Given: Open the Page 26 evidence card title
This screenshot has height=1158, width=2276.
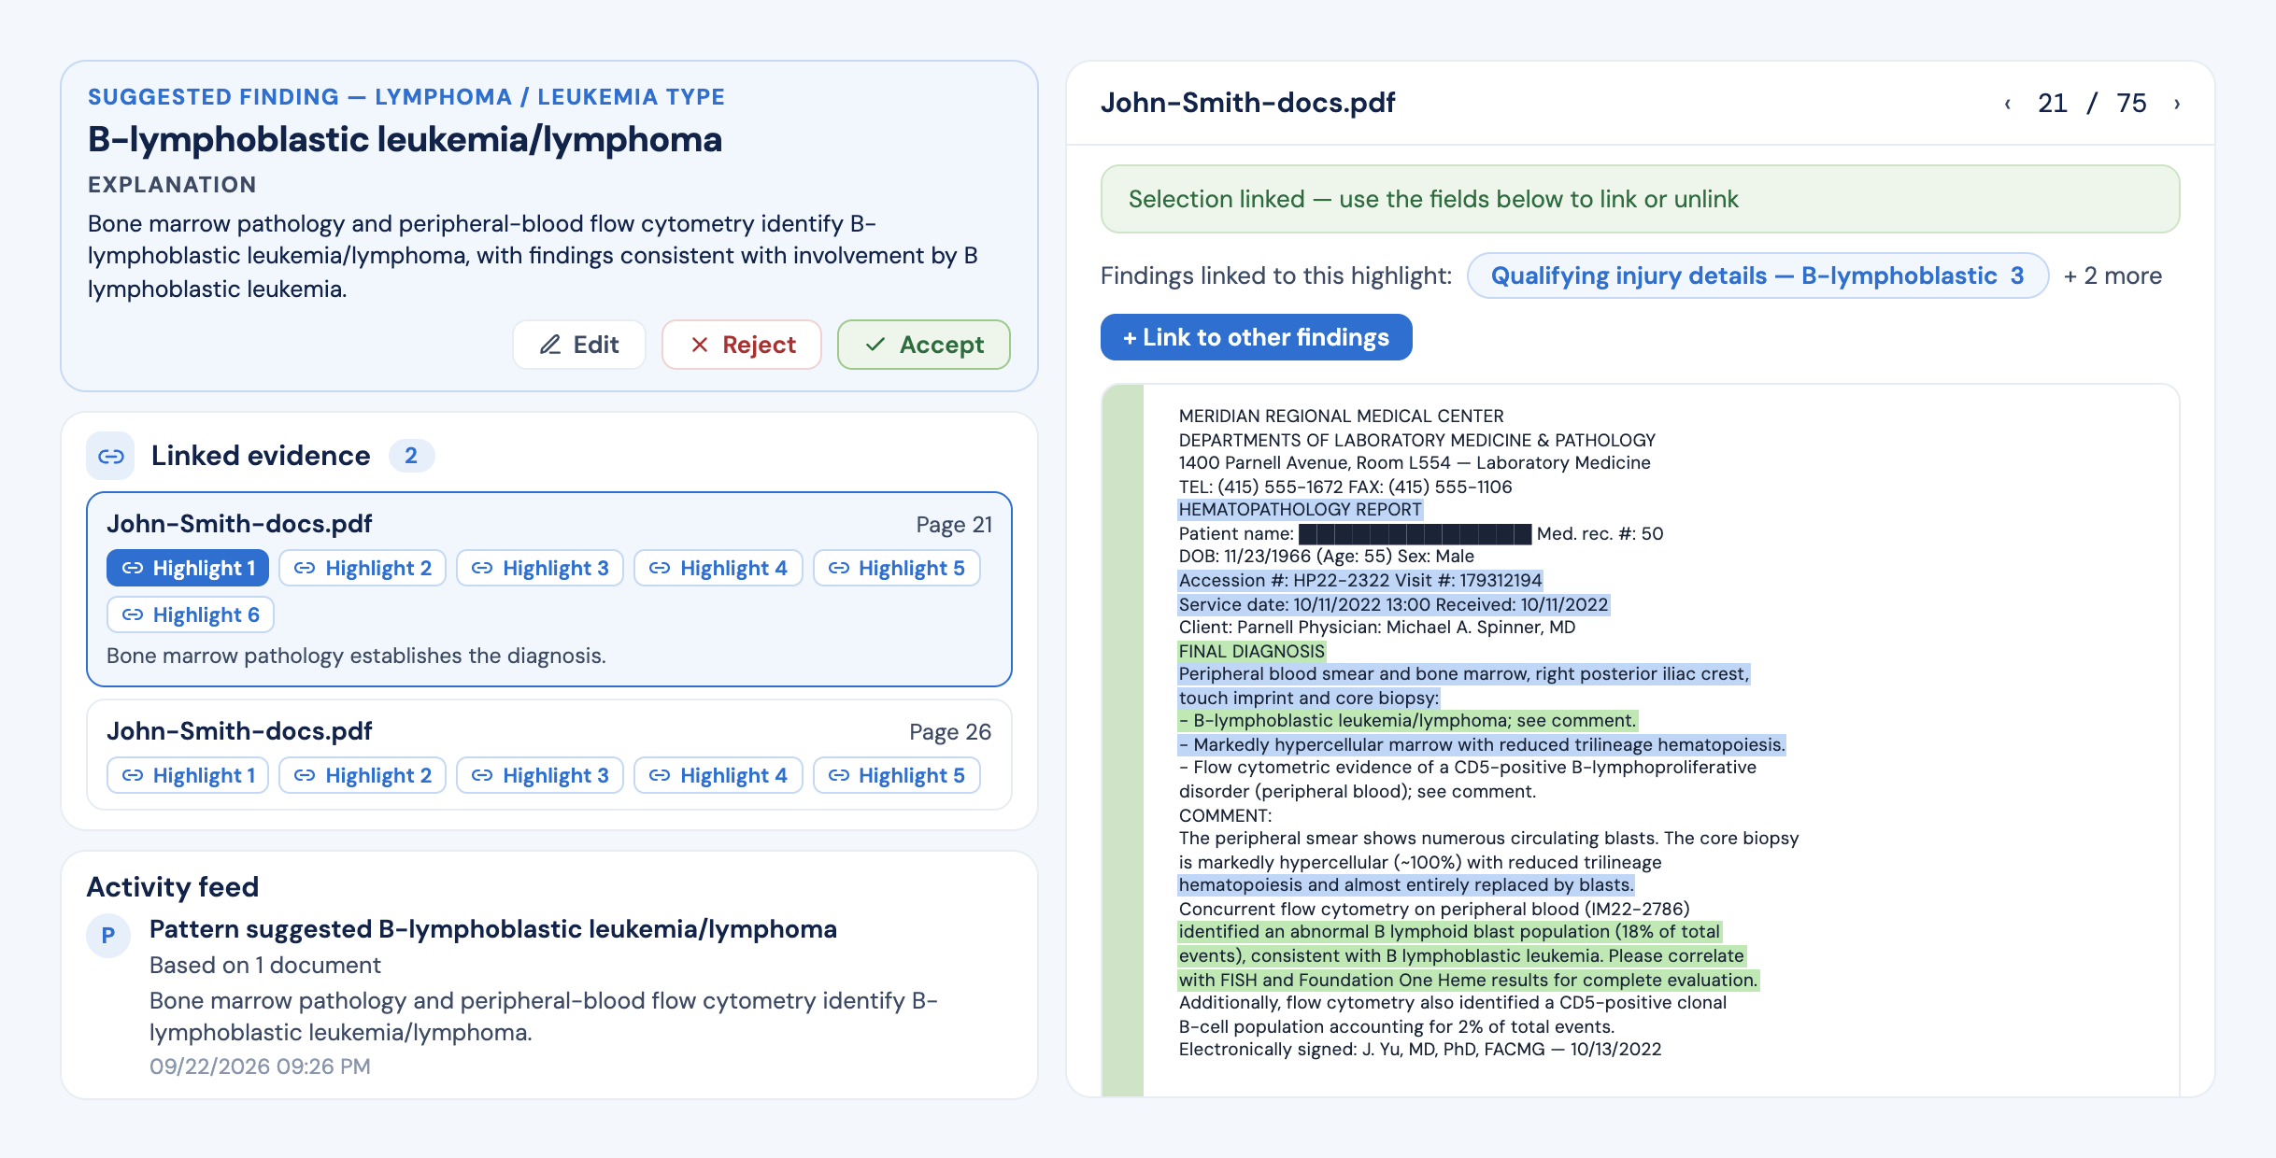Looking at the screenshot, I should (x=239, y=731).
